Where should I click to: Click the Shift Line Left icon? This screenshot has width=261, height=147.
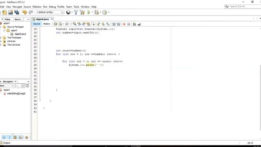114,24
